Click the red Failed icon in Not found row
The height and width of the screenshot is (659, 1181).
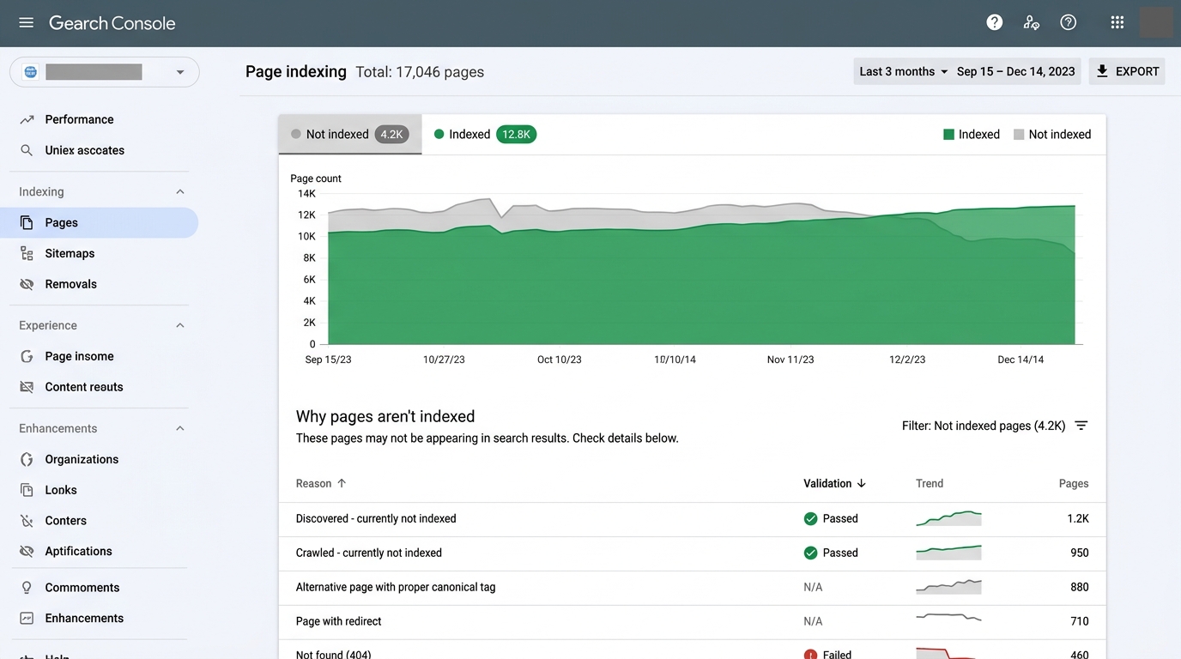[810, 655]
